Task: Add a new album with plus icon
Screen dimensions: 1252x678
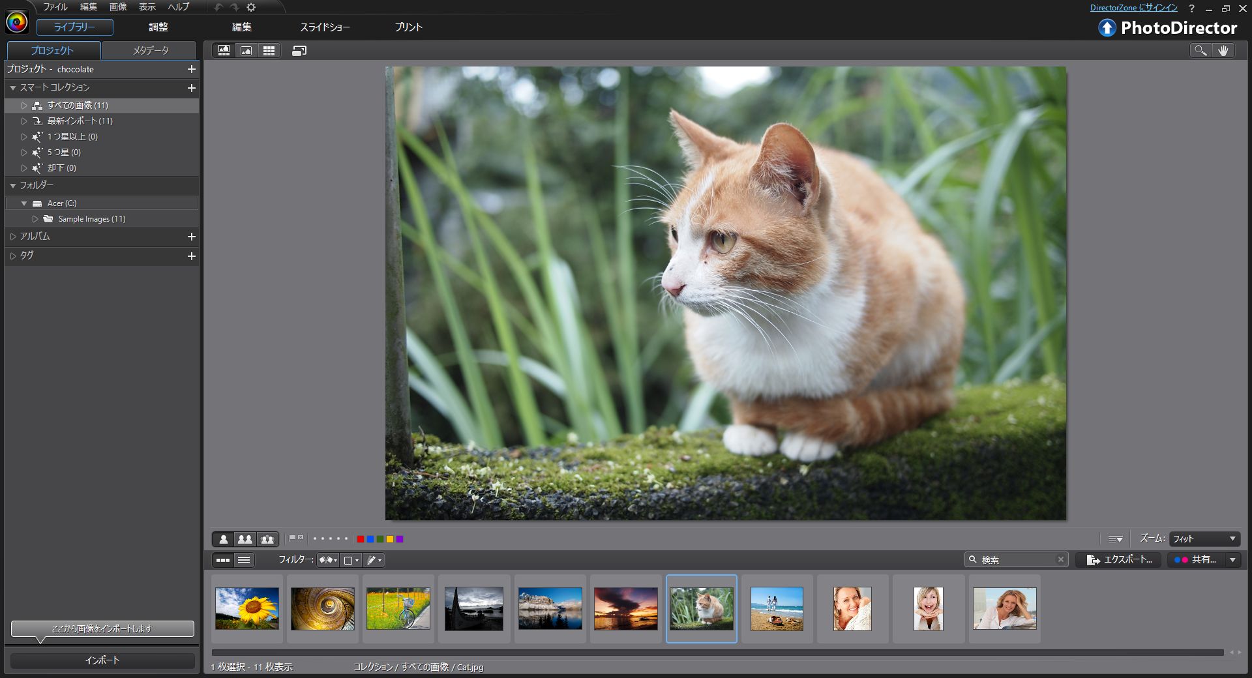Action: (x=192, y=237)
